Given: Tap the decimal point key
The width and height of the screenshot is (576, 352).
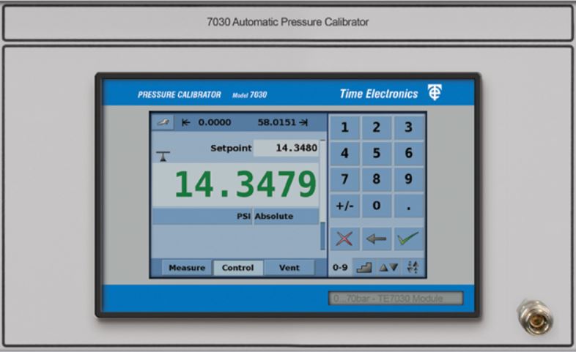Looking at the screenshot, I should point(408,206).
